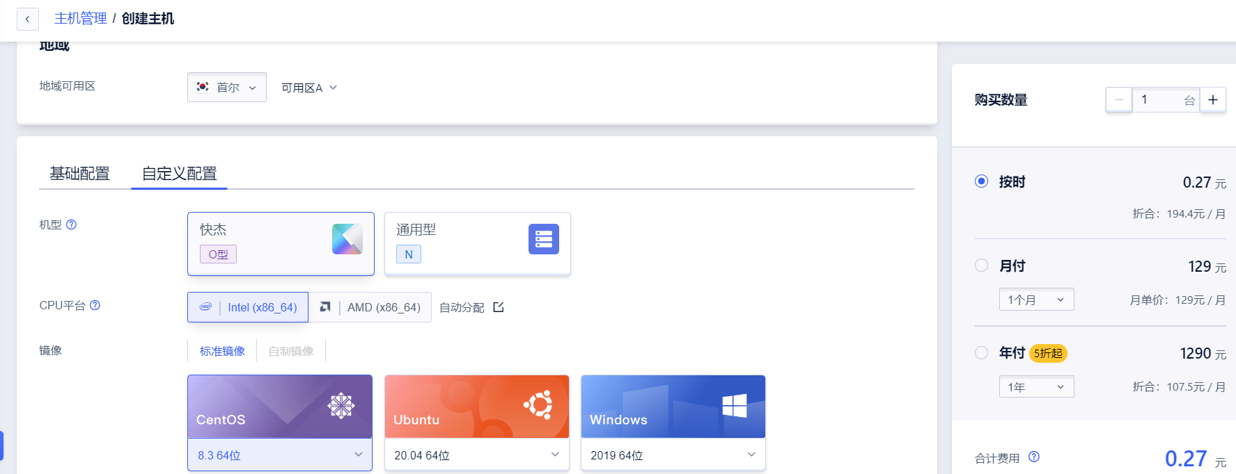Click the 创建主机 breadcrumb title
Image resolution: width=1236 pixels, height=474 pixels.
pos(148,19)
